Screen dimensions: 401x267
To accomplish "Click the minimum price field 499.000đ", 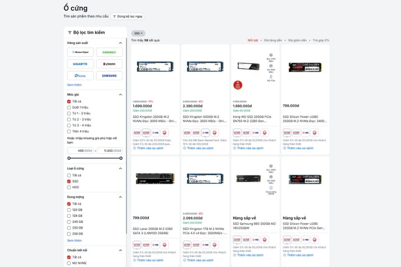I will tap(80, 151).
